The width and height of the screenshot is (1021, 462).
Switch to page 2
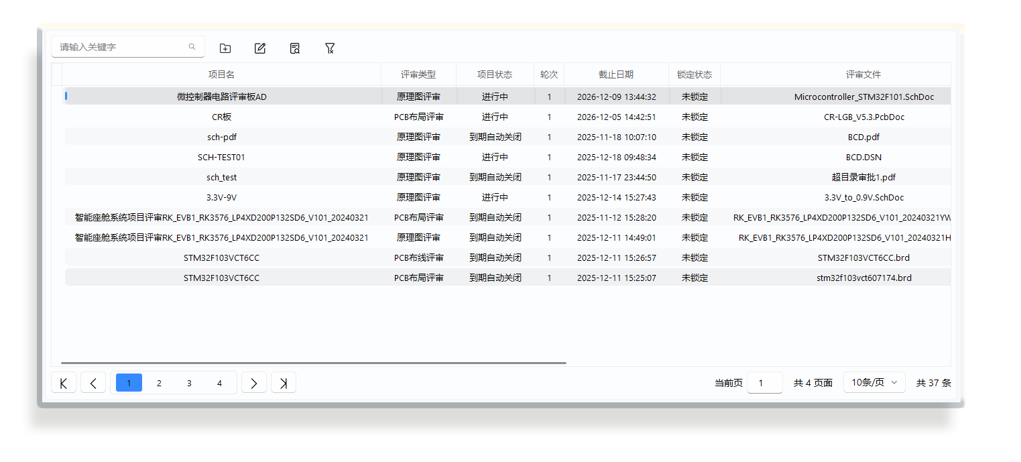pyautogui.click(x=159, y=383)
